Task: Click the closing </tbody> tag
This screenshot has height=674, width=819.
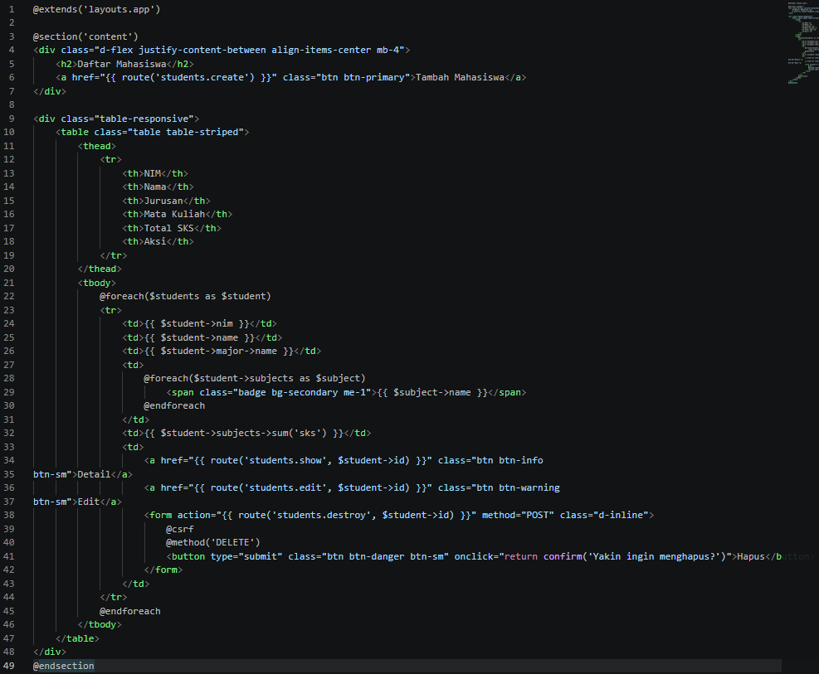Action: 100,625
